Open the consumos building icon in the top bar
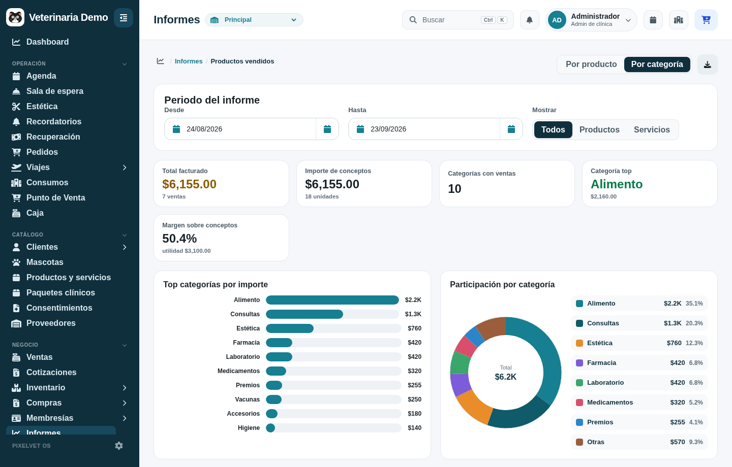732x467 pixels. [x=679, y=20]
